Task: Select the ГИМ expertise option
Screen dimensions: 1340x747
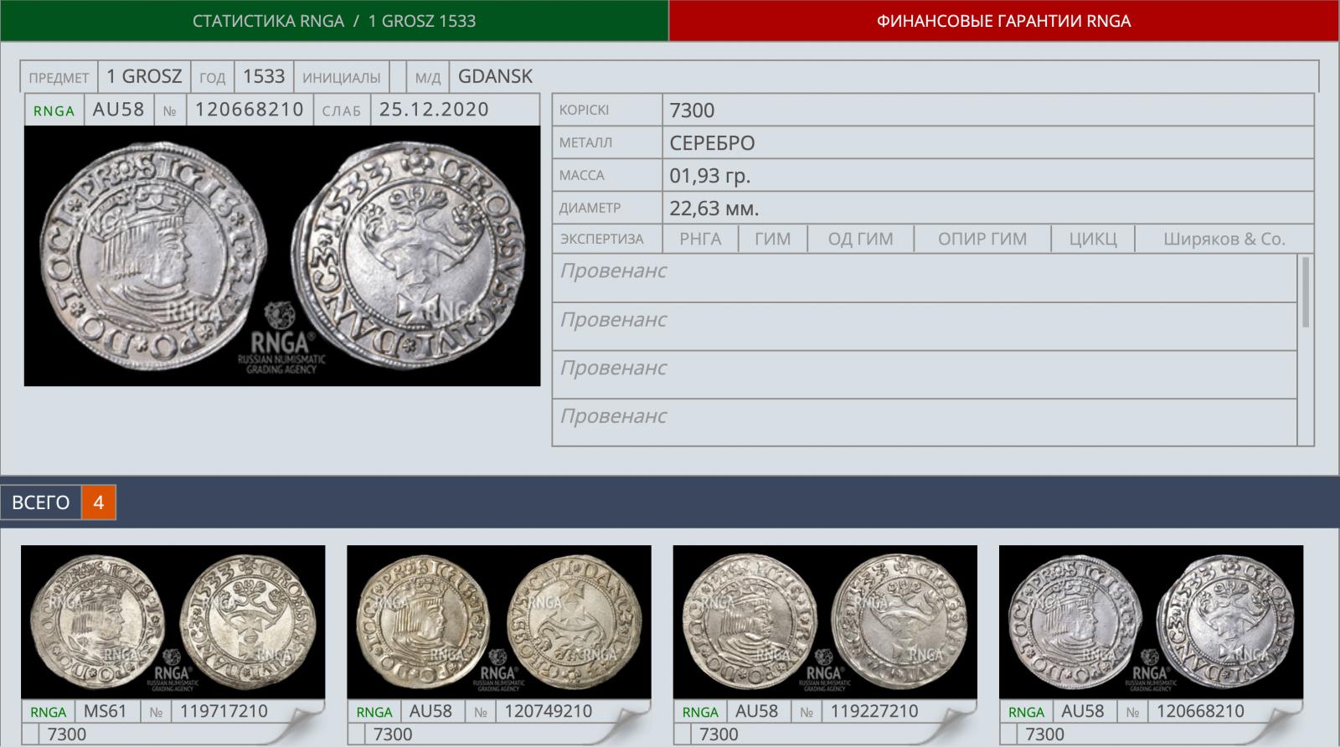Action: [x=772, y=239]
